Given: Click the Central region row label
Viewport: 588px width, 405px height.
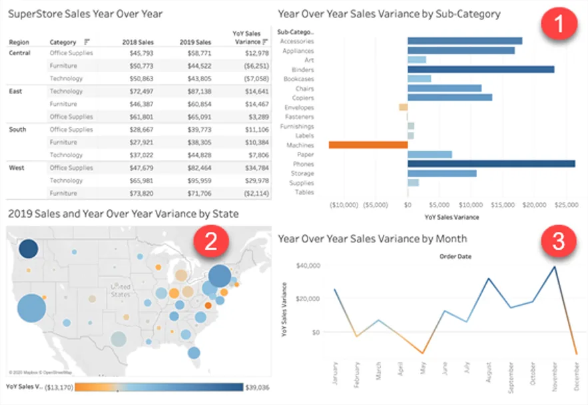Looking at the screenshot, I should 19,53.
